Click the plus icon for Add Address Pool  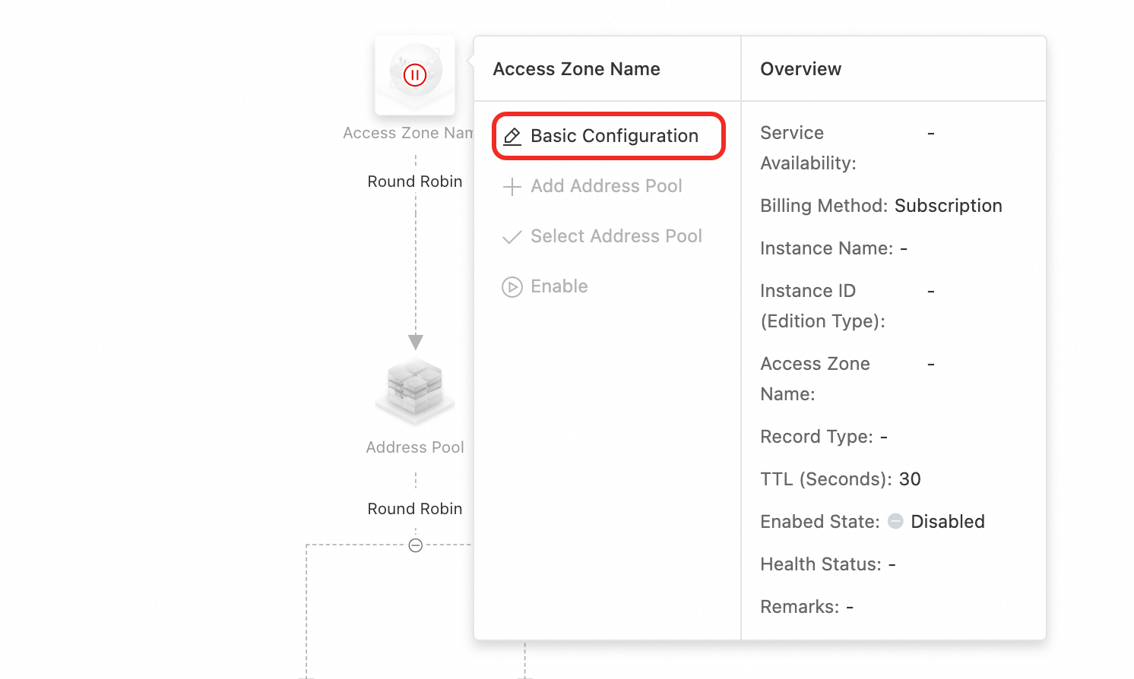[x=512, y=187]
